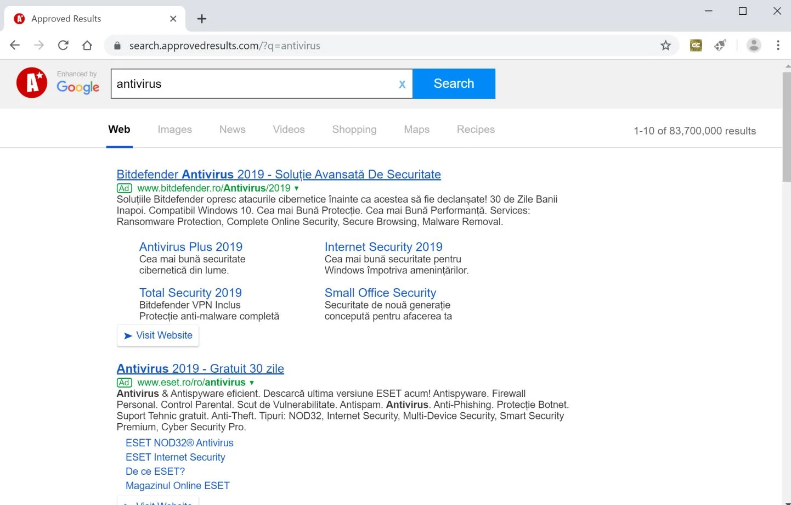Open the Internet Security 2019 sitelink
This screenshot has width=791, height=505.
pyautogui.click(x=383, y=247)
